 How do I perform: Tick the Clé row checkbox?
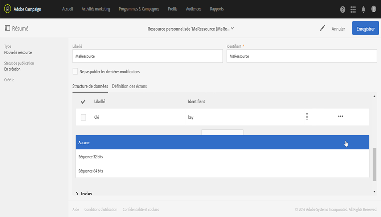tap(83, 117)
